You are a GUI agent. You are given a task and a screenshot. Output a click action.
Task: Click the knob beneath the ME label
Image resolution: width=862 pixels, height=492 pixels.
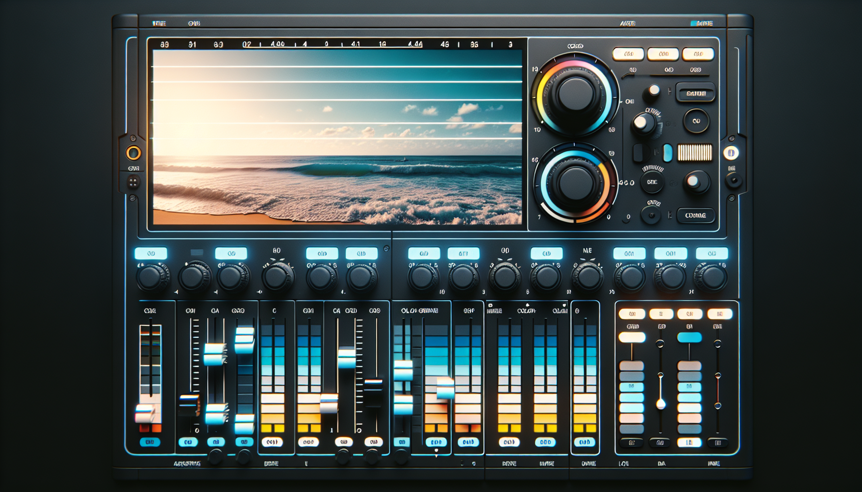[588, 277]
